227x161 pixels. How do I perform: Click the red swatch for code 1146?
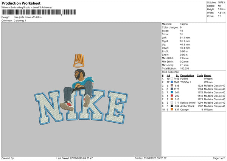point(172,96)
